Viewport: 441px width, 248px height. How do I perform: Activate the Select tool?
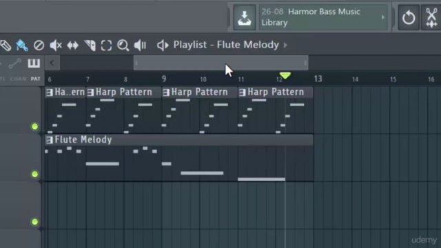(106, 45)
